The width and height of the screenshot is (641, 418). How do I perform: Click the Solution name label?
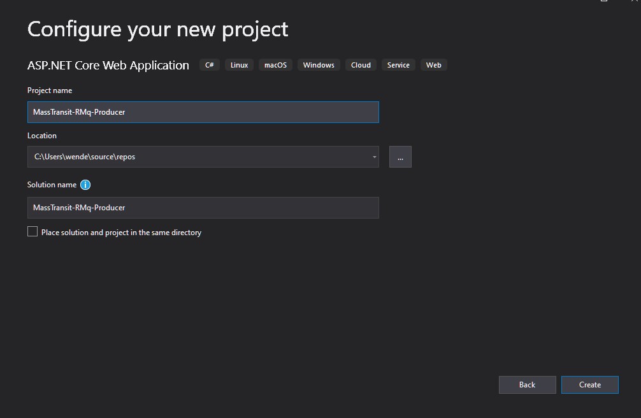tap(52, 185)
